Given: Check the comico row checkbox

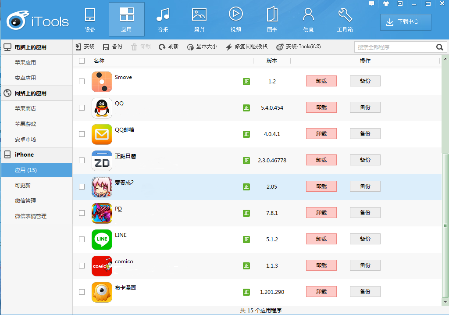Looking at the screenshot, I should click(x=82, y=266).
